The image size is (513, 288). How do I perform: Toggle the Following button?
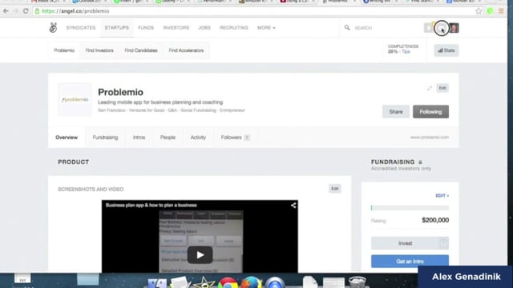(x=430, y=112)
